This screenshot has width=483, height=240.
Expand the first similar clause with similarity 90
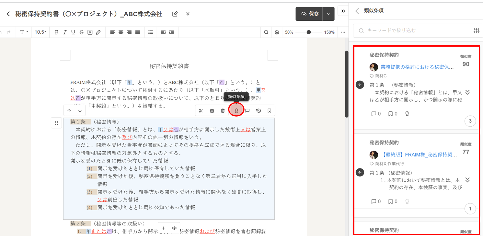click(x=467, y=93)
